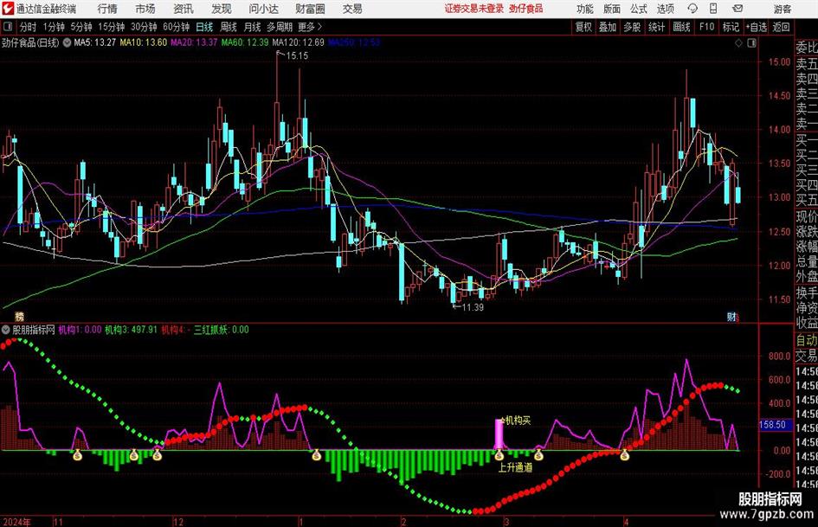The image size is (818, 527).
Task: Open the 多周期 multi-period view
Action: click(280, 27)
